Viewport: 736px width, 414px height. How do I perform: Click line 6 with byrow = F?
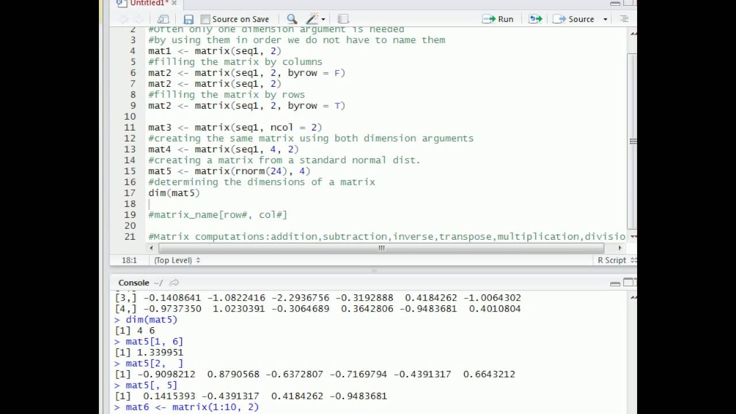coord(247,72)
